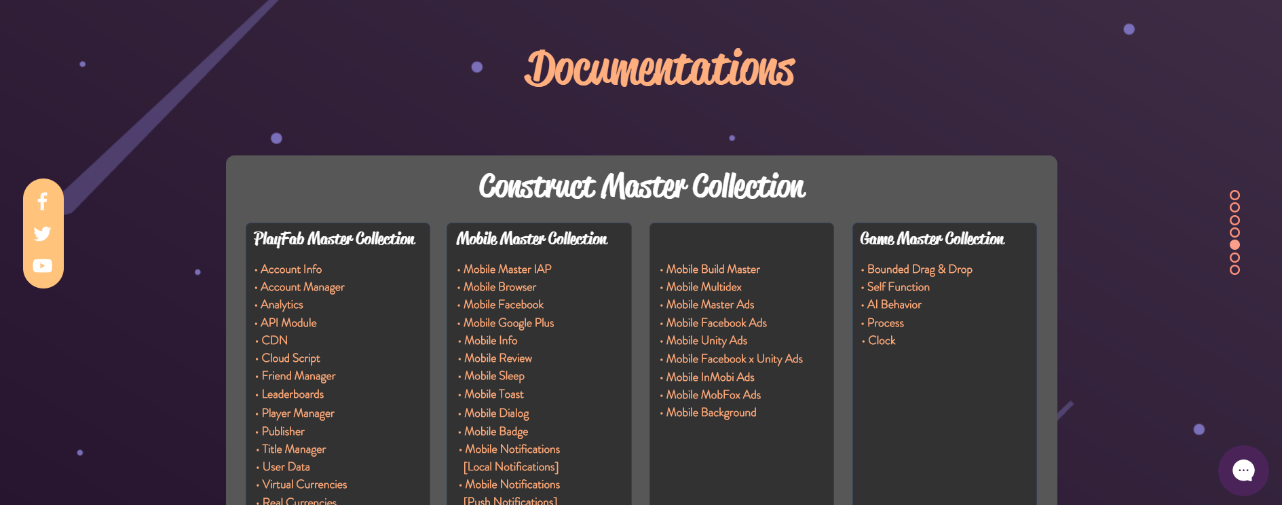Select the Documentations page heading
1282x505 pixels.
(659, 69)
